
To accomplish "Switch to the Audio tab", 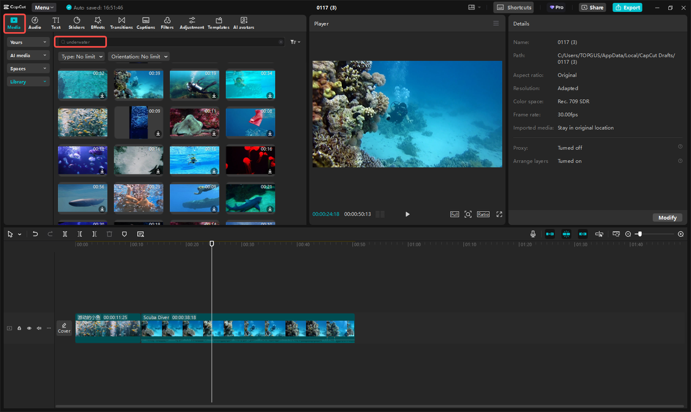I will point(35,23).
